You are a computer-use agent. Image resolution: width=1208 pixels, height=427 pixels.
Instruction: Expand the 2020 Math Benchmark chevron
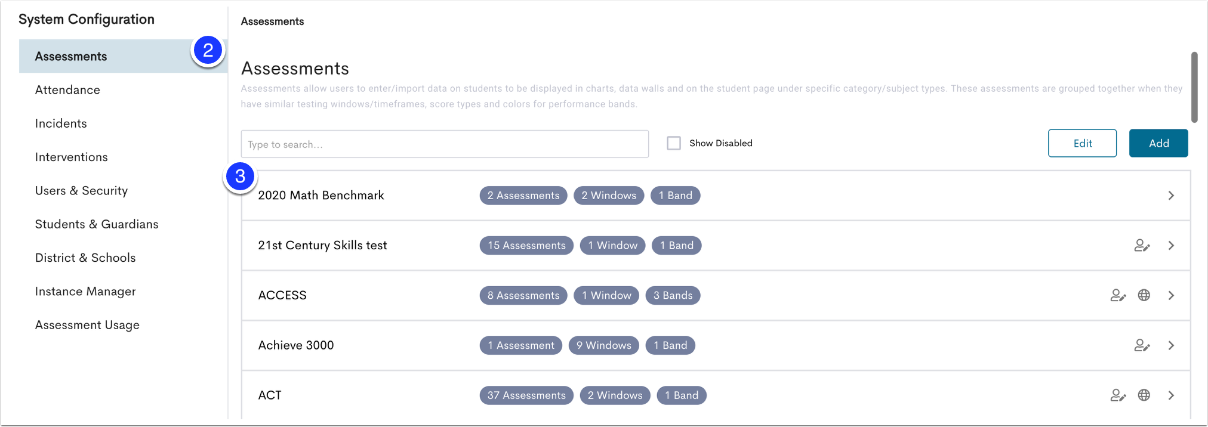(x=1171, y=196)
